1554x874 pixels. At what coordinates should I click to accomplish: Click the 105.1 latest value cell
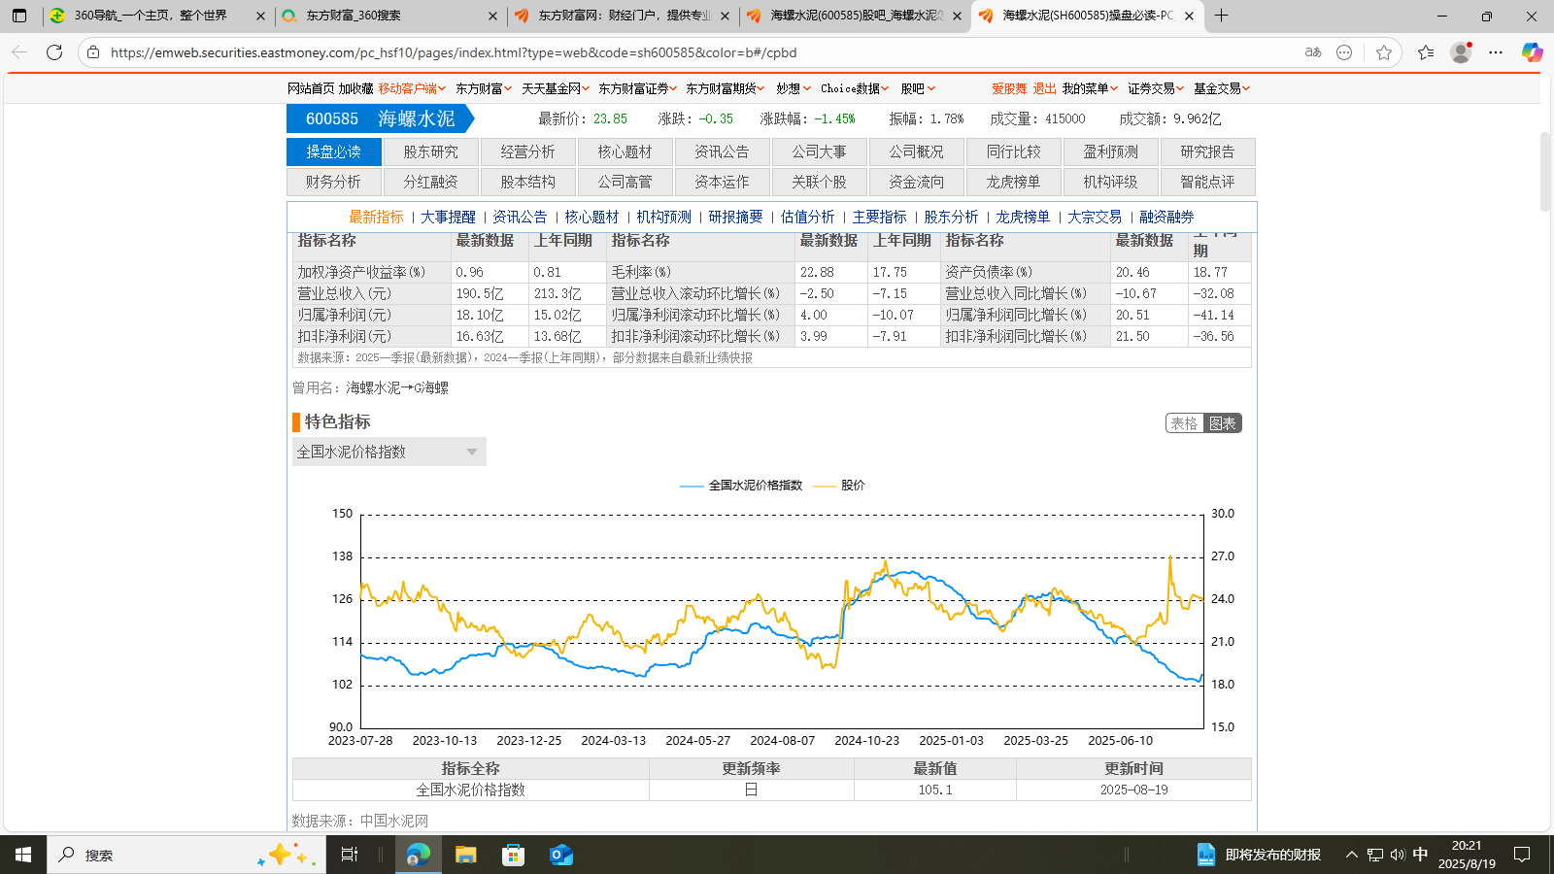pyautogui.click(x=935, y=790)
